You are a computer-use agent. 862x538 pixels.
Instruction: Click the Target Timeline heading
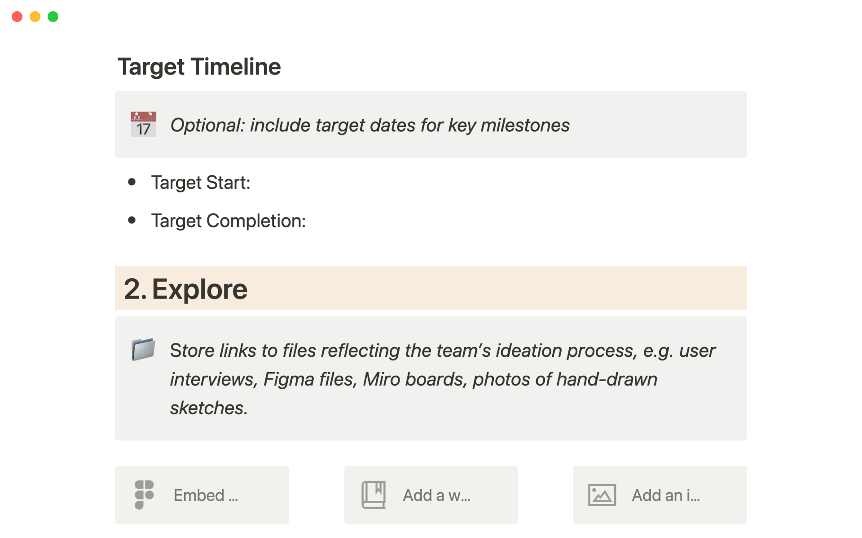[199, 67]
